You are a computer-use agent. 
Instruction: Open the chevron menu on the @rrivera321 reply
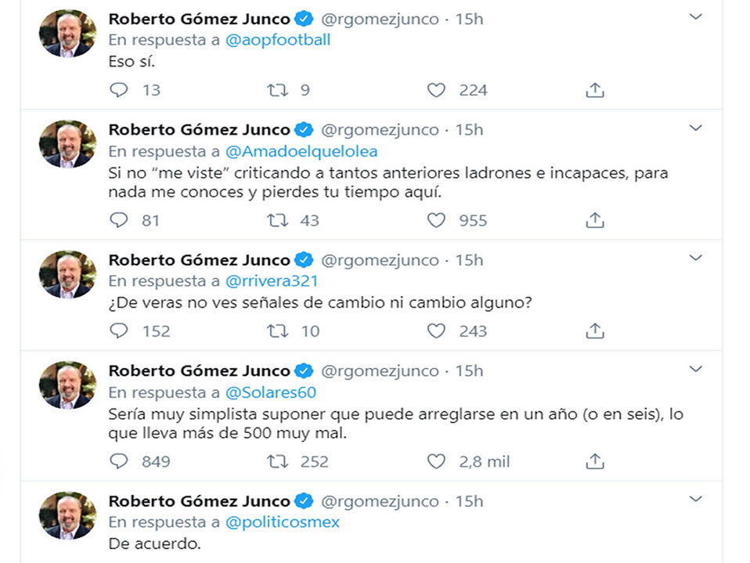pos(695,258)
